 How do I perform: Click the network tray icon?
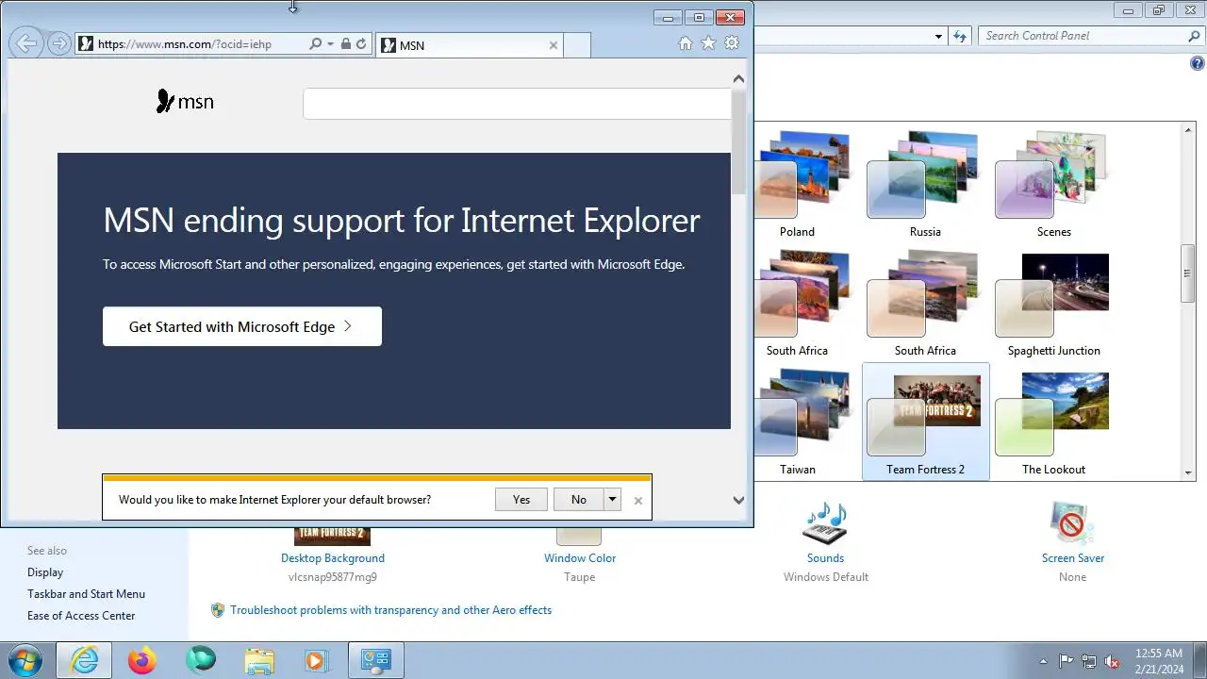coord(1089,661)
